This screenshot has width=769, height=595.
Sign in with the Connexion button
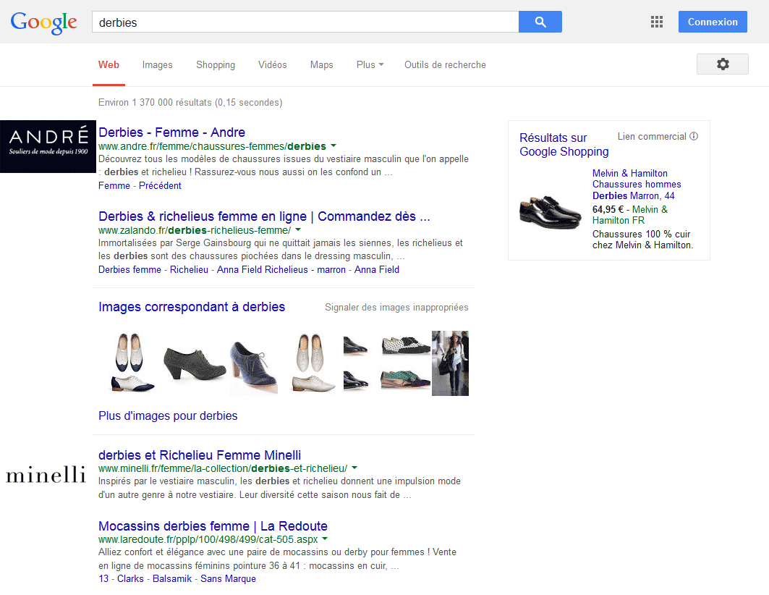(713, 22)
